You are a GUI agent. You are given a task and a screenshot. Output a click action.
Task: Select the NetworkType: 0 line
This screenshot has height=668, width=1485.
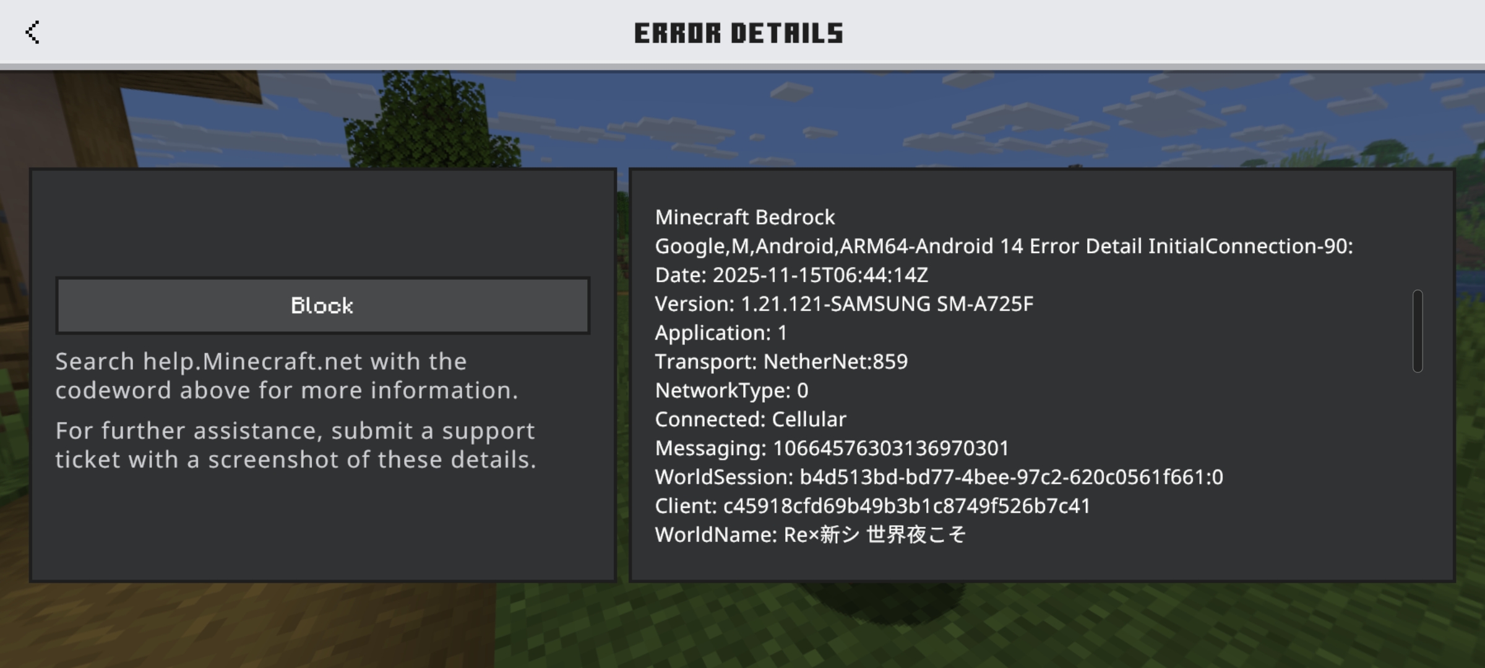731,390
